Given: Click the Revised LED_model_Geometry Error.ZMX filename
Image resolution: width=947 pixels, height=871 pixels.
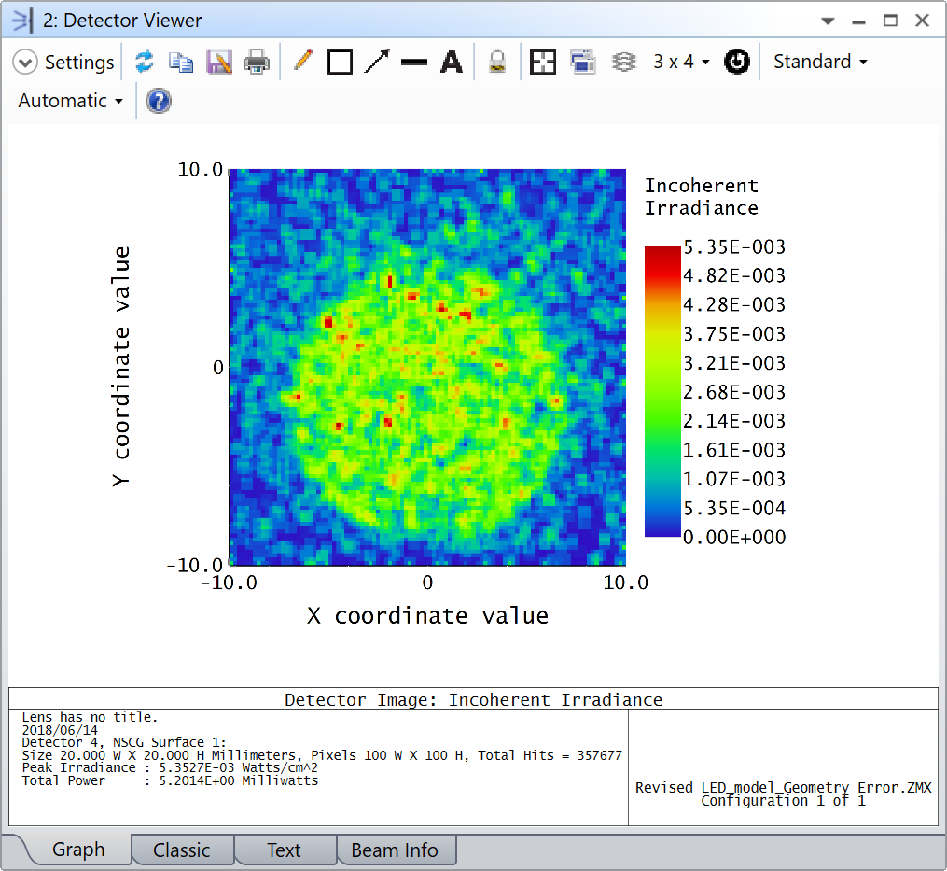Looking at the screenshot, I should [784, 788].
